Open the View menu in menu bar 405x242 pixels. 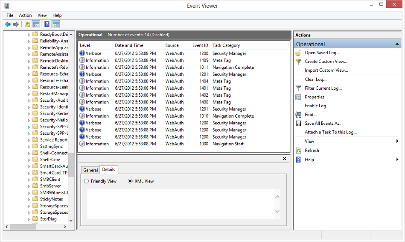pos(42,15)
